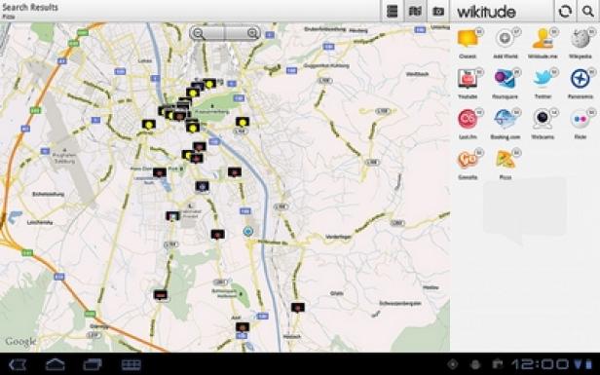Switch to list view
The height and width of the screenshot is (375, 600).
pos(393,11)
